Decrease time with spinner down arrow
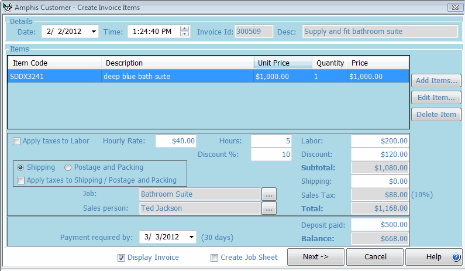465x271 pixels. 185,34
